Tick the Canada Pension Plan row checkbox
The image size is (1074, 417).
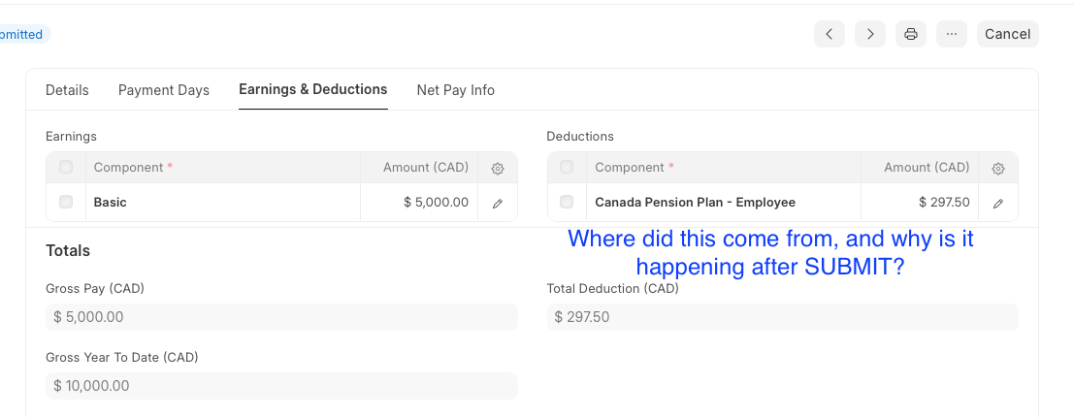pyautogui.click(x=567, y=202)
